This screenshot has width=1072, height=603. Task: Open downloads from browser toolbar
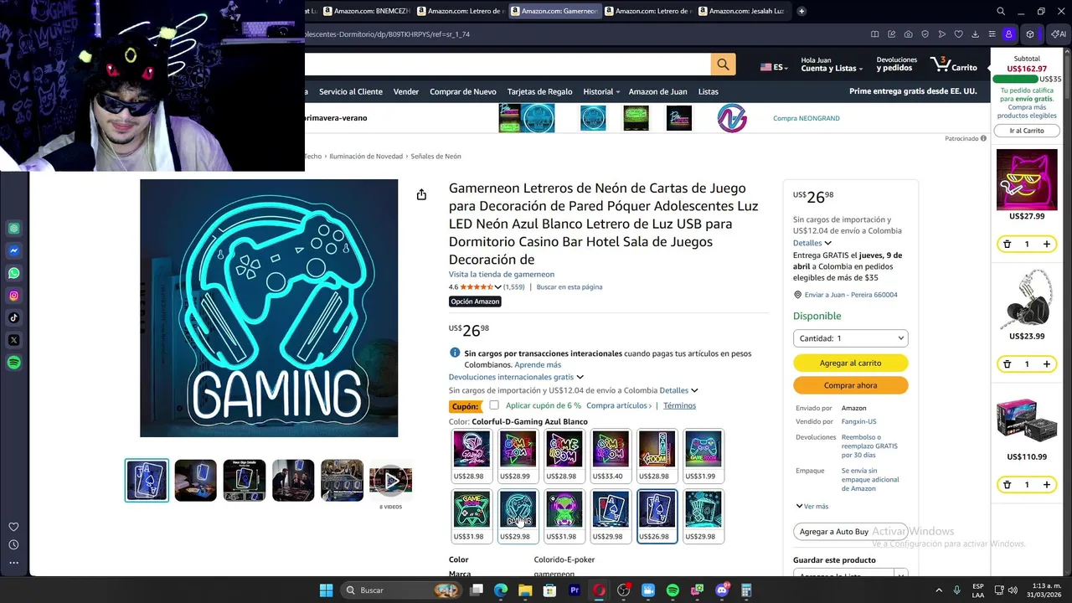point(975,34)
